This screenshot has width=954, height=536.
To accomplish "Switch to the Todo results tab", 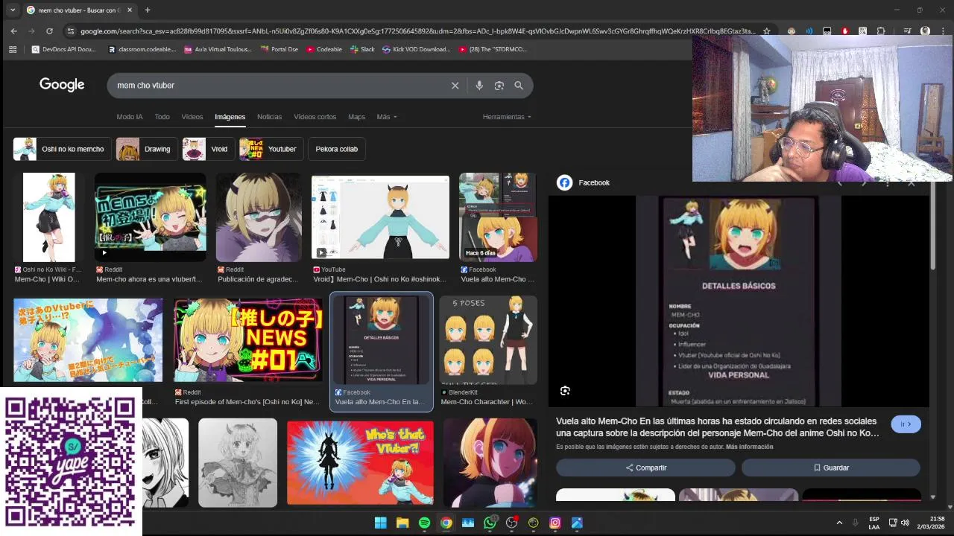I will pos(162,117).
